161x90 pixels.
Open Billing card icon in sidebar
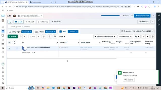tap(3, 44)
